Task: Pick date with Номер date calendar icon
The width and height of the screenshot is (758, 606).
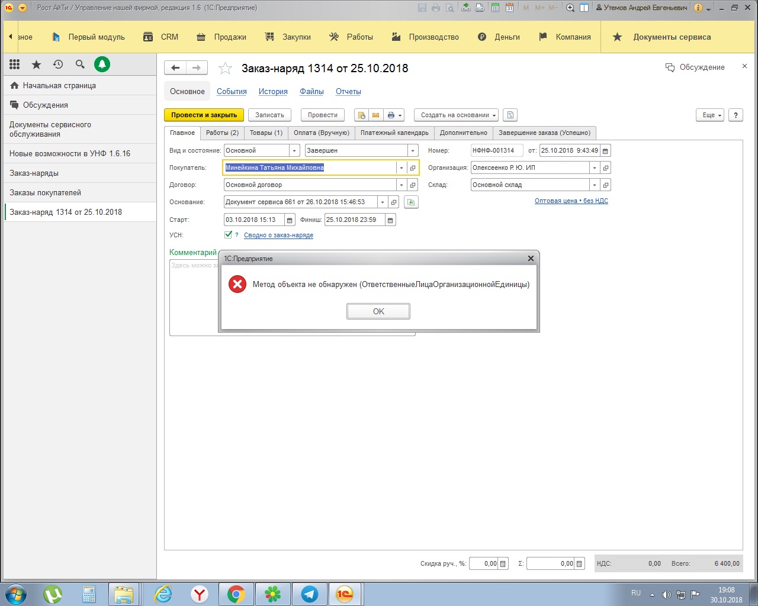Action: pos(605,151)
